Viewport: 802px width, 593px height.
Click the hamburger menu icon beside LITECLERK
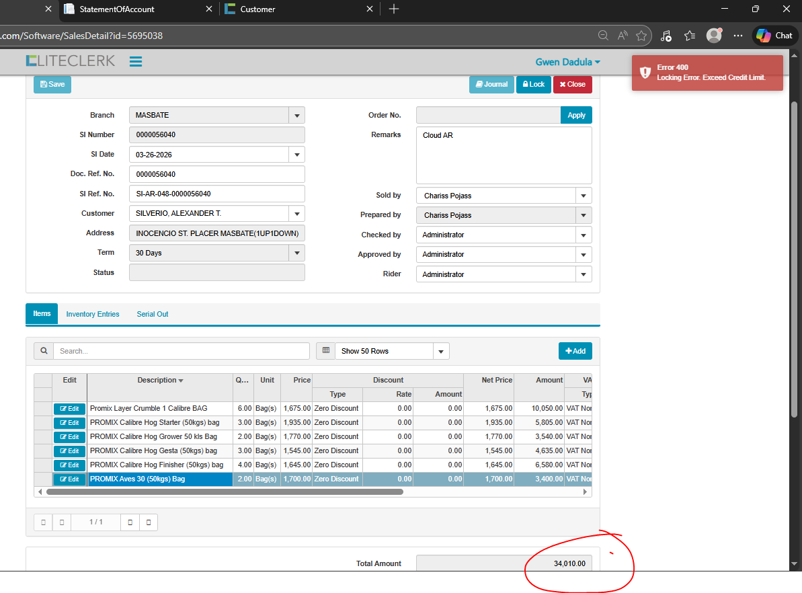pyautogui.click(x=136, y=62)
